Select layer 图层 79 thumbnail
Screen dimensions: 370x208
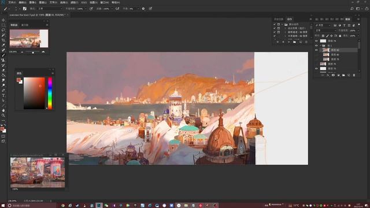(326, 59)
